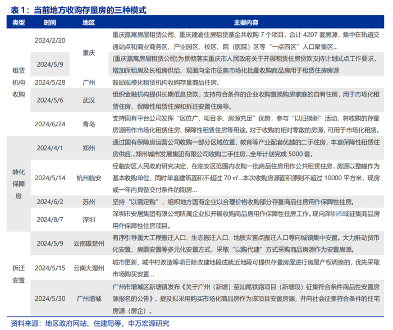This screenshot has height=330, width=393.
Task: Select the region cell '重庆'
Action: [89, 53]
